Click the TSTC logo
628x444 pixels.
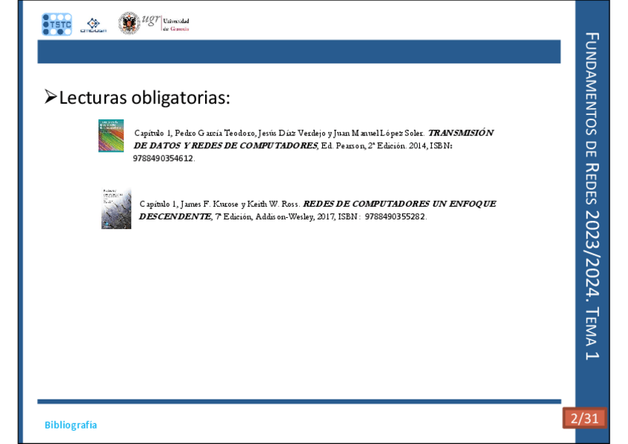tap(57, 24)
